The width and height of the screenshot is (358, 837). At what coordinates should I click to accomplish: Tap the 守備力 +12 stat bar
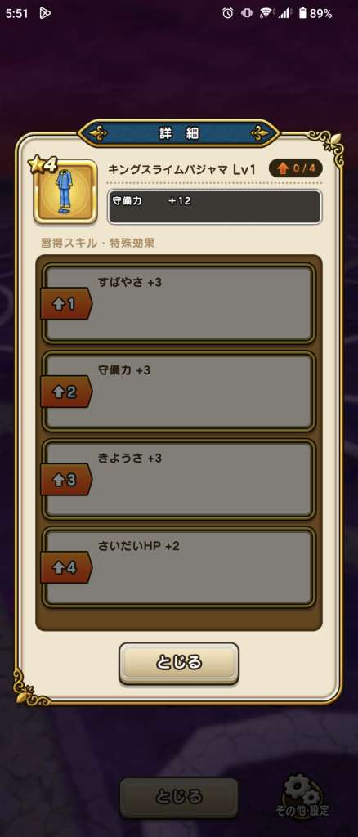214,207
